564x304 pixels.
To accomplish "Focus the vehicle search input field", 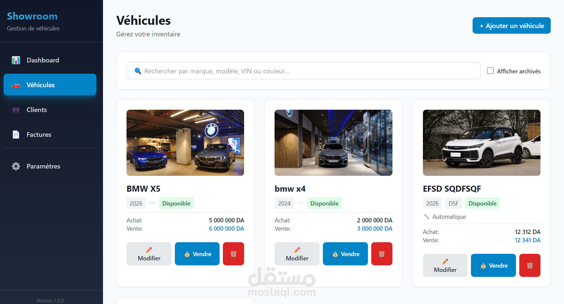I will pos(303,71).
